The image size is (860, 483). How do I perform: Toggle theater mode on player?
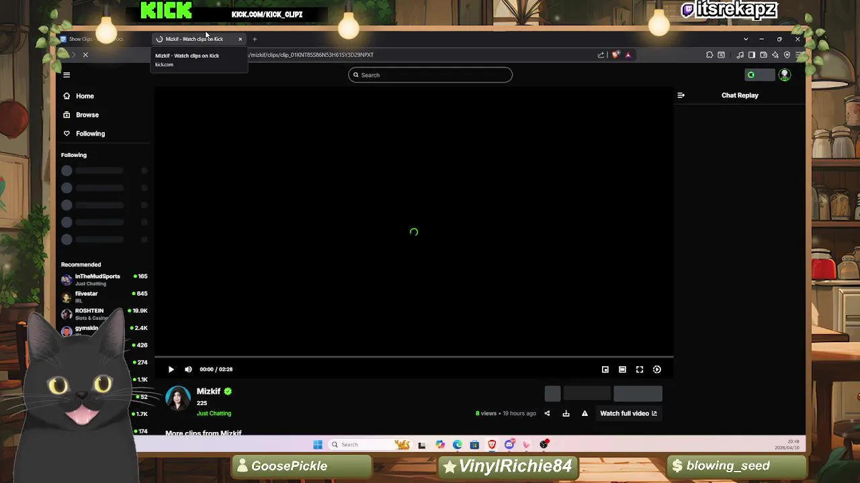tap(622, 370)
